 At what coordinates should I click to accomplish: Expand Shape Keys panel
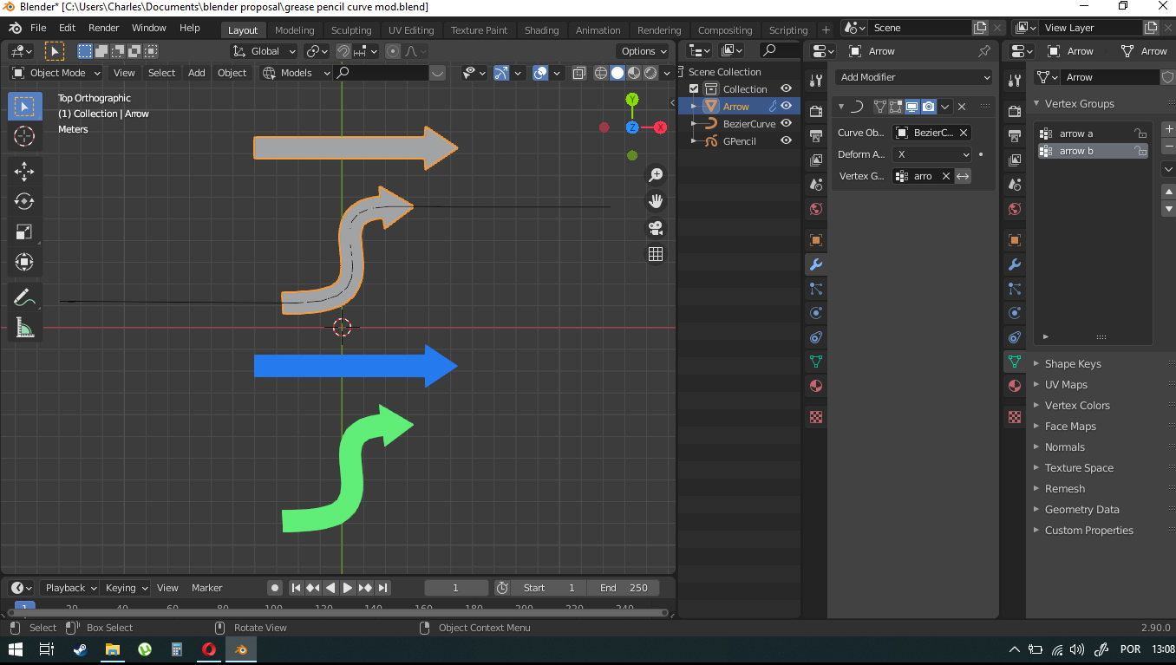(x=1073, y=364)
